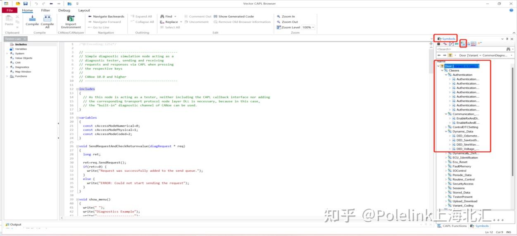Expand the ECU_Identification class node
This screenshot has height=236, width=517.
(446, 158)
